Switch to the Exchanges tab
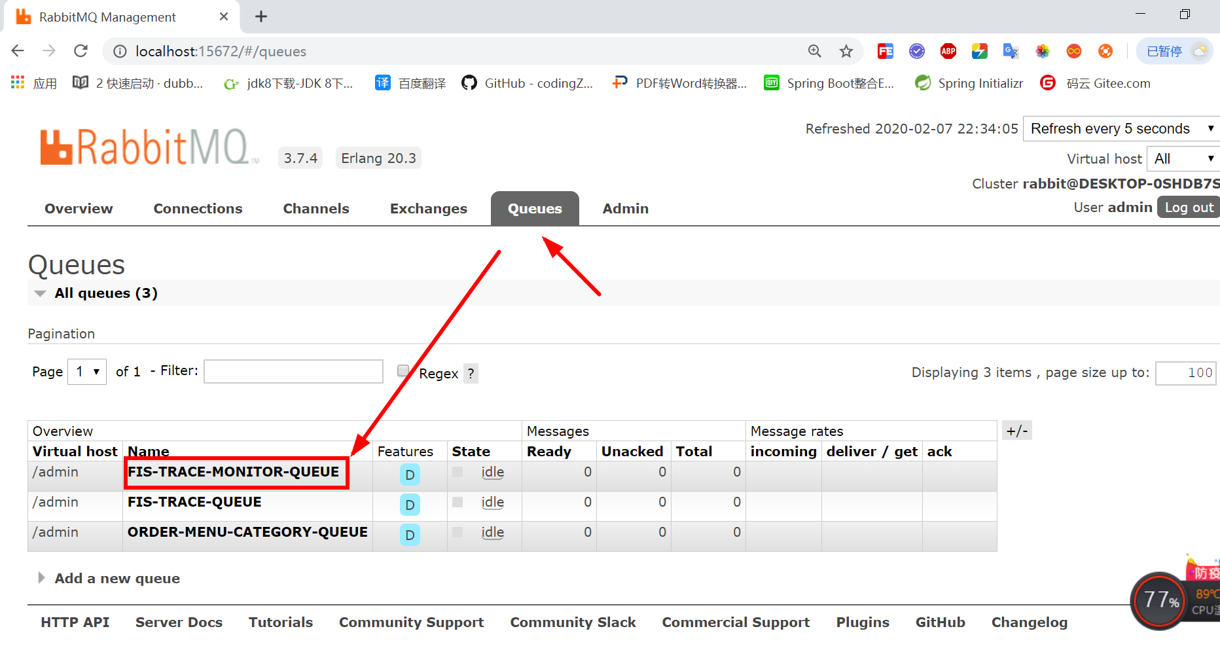This screenshot has height=667, width=1220. click(429, 208)
